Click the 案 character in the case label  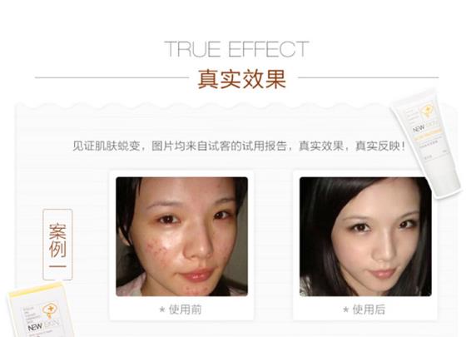point(57,230)
